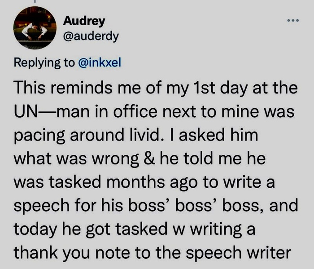Click the phrase 'pacing around livid'

tap(86, 136)
